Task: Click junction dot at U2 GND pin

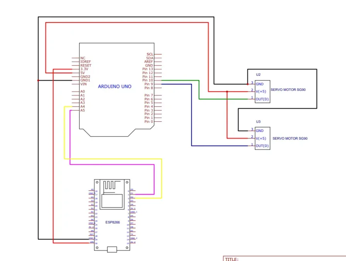Action: pyautogui.click(x=247, y=84)
